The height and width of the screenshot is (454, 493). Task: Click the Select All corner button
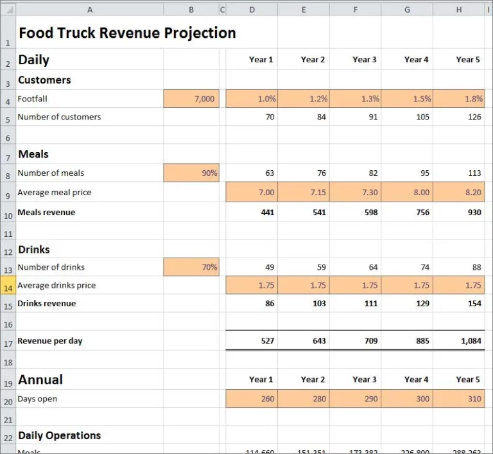click(x=7, y=9)
